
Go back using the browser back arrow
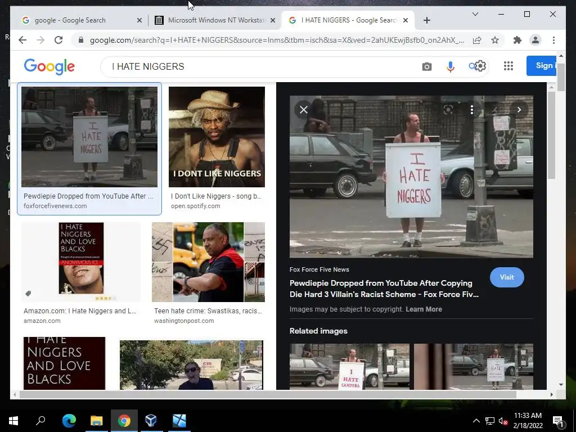coord(22,40)
